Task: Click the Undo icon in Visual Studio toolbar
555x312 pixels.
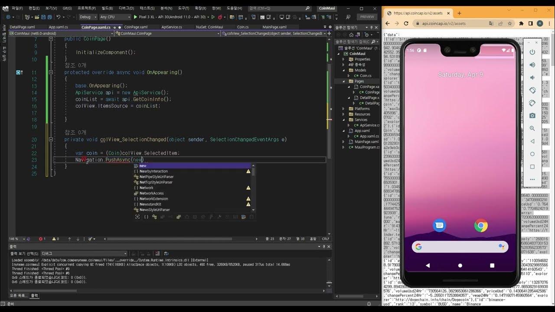Action: pyautogui.click(x=58, y=17)
